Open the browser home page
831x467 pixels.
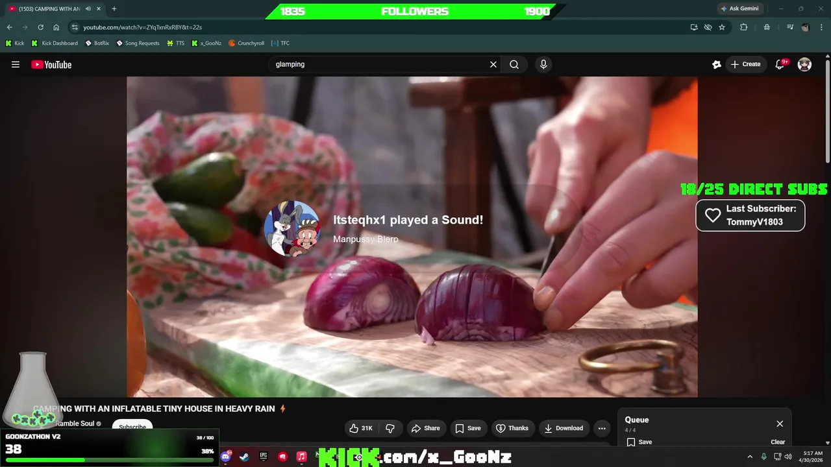[x=56, y=27]
